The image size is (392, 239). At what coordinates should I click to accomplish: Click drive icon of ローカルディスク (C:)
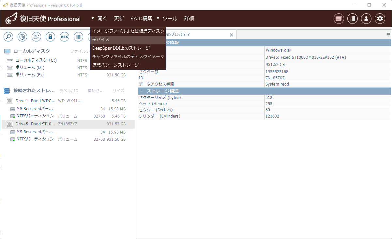(x=10, y=60)
